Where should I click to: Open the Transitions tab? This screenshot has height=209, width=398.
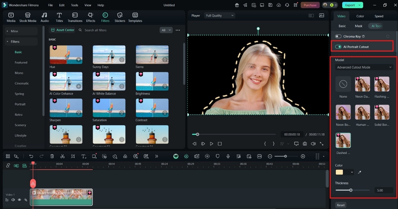point(75,18)
